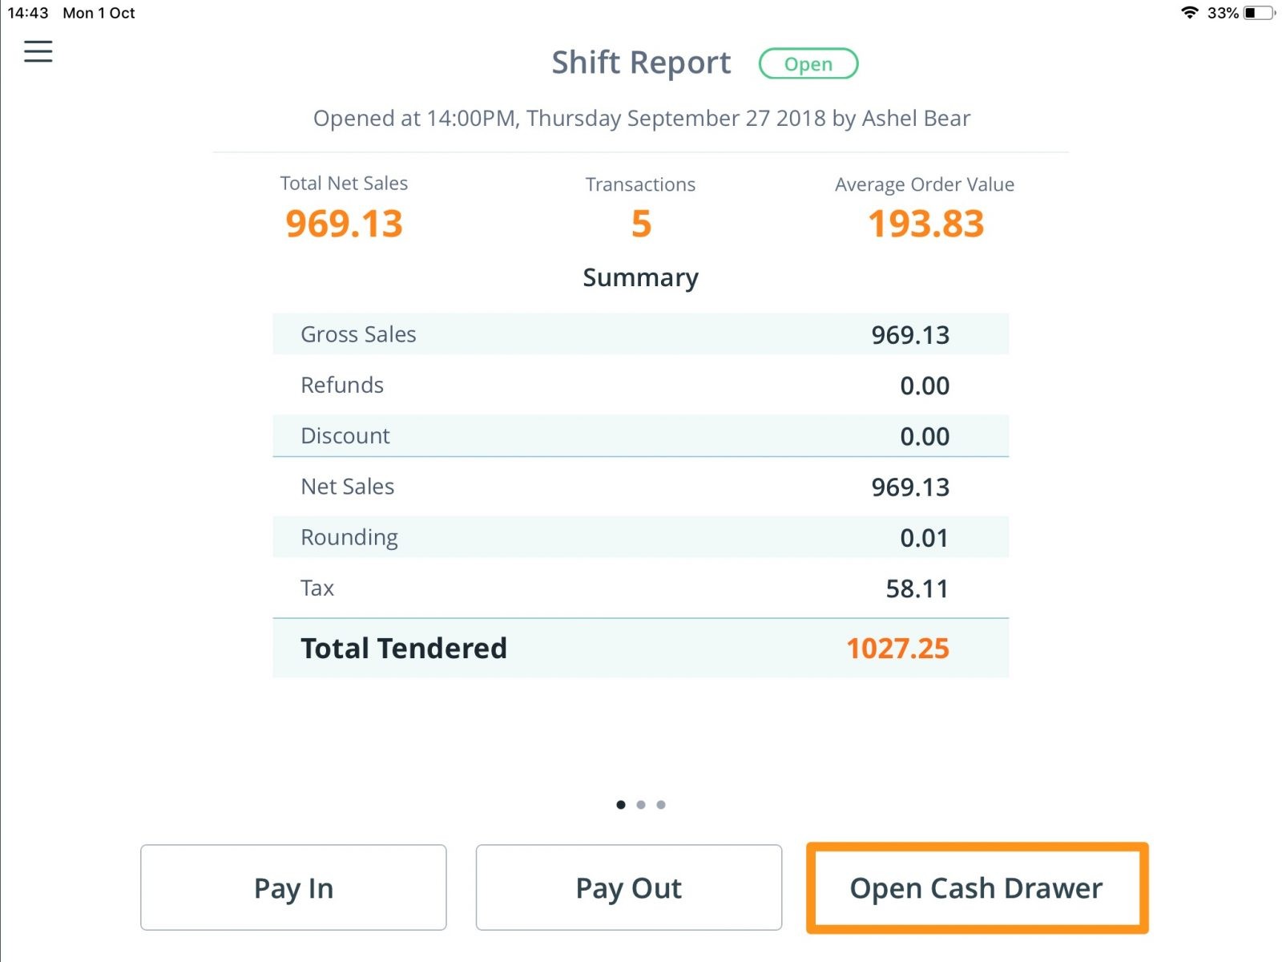Select the Rounding row

point(640,537)
